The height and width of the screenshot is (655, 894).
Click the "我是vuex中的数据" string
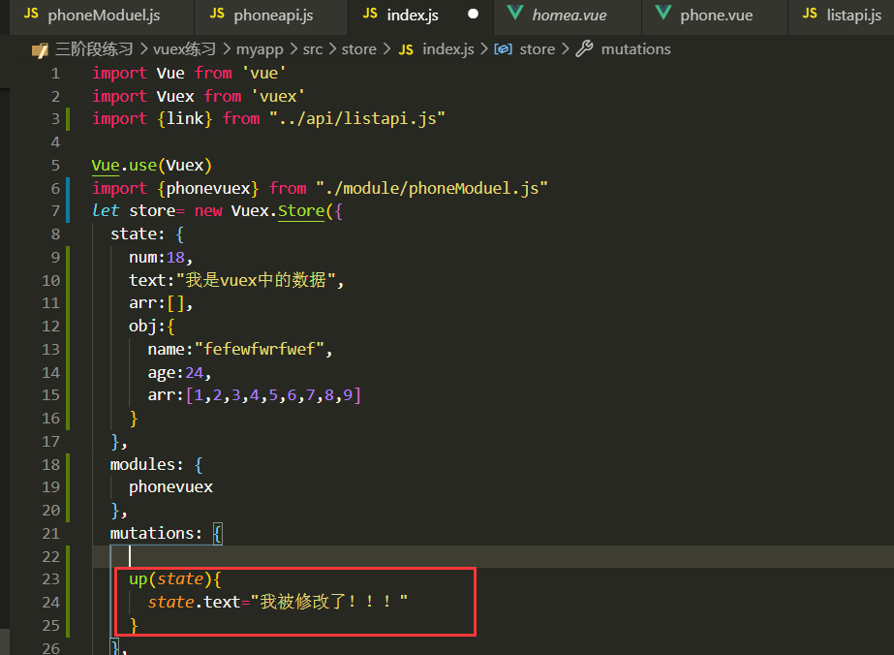coord(256,280)
